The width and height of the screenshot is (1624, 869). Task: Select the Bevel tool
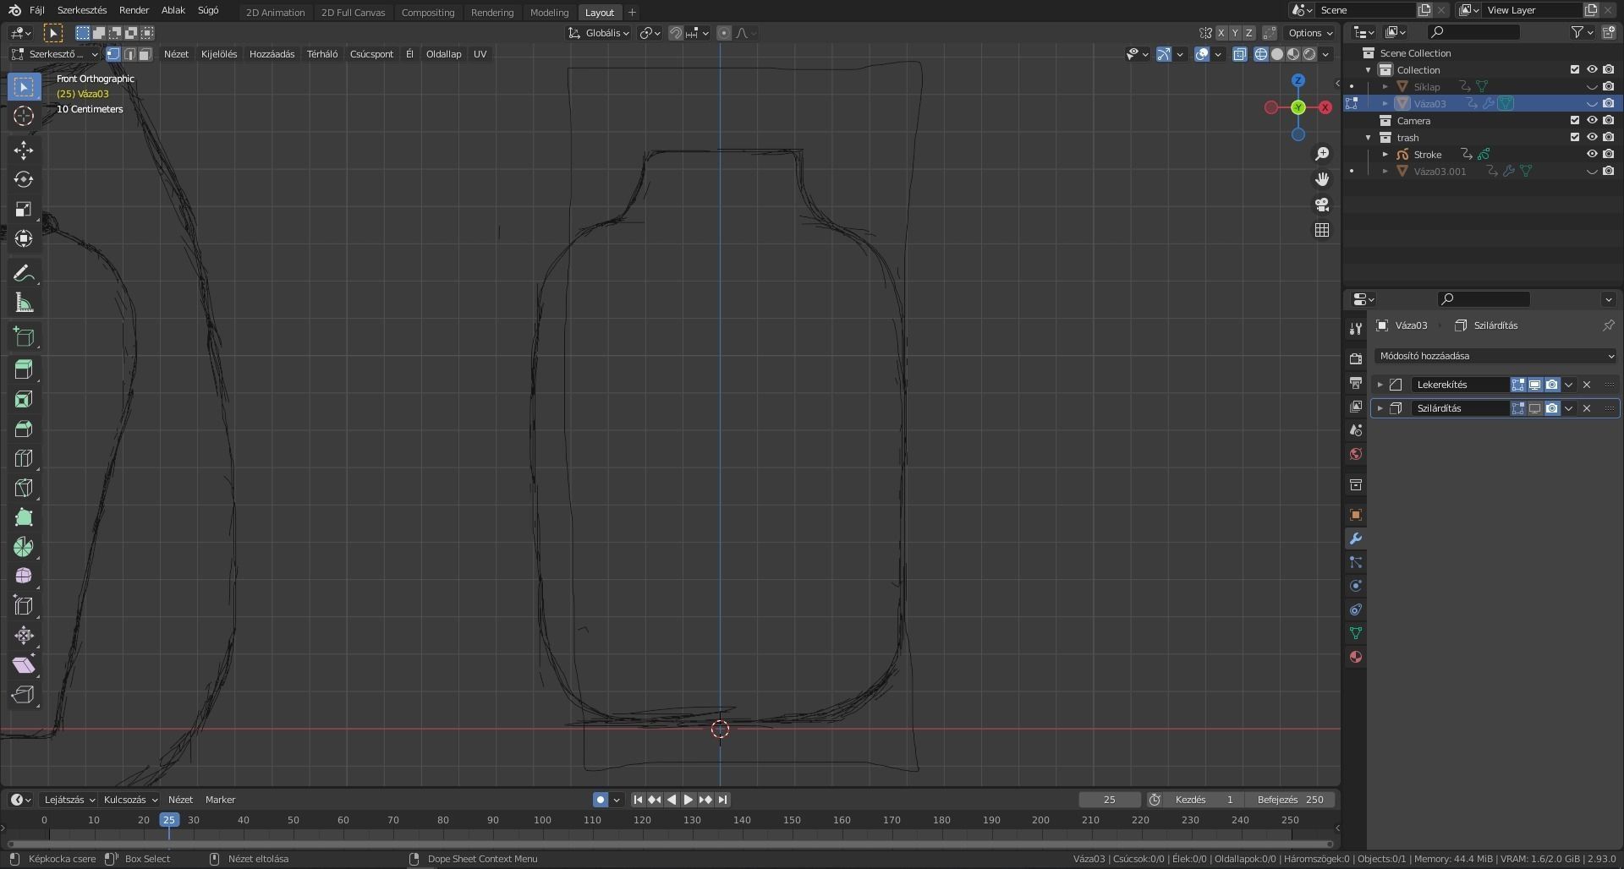[24, 429]
